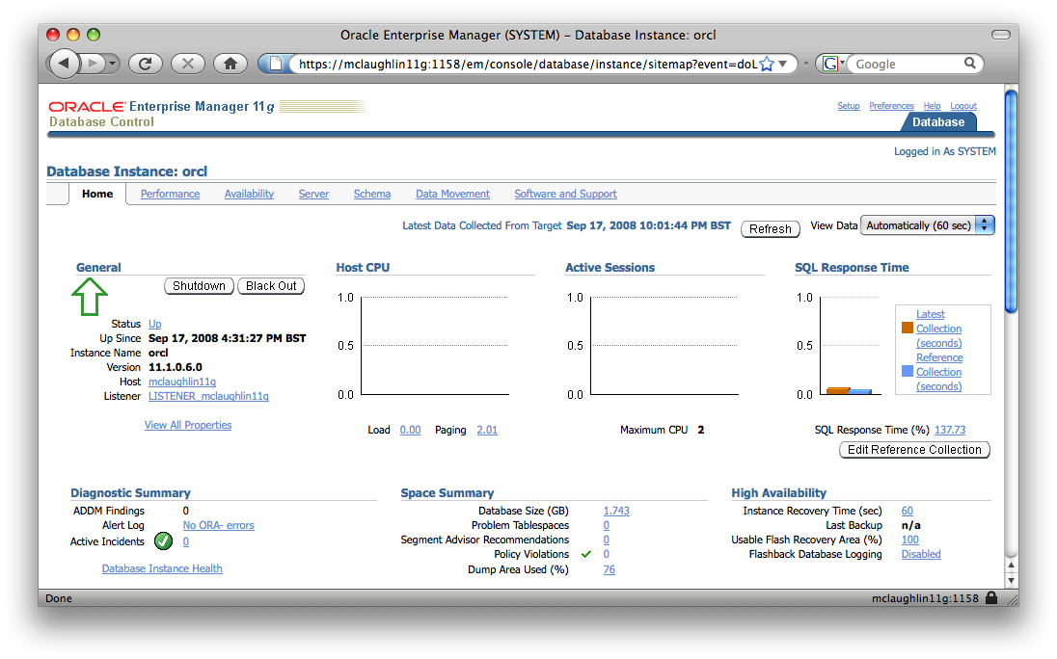Click the browser Forward arrow button
Viewport: 1057px width, 659px height.
pos(93,64)
